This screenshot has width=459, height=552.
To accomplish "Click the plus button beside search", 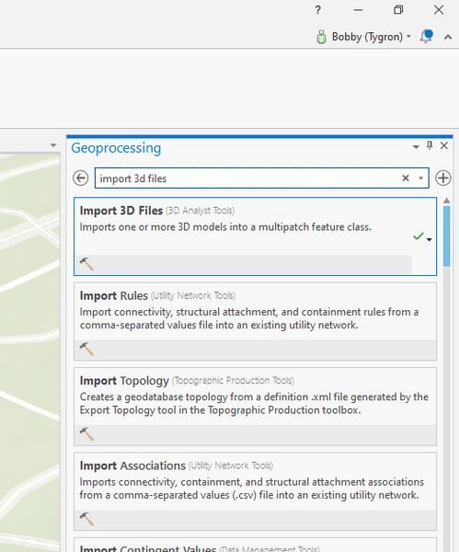I will pos(442,178).
